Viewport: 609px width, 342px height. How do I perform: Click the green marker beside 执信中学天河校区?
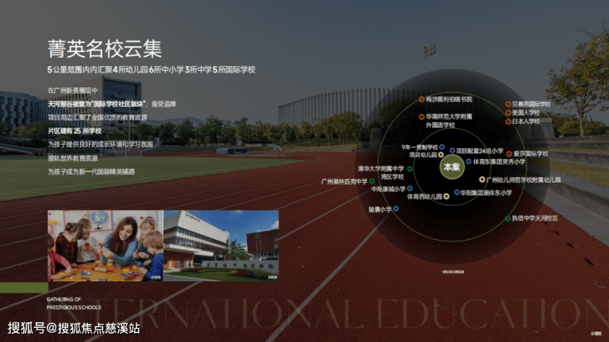tap(508, 218)
